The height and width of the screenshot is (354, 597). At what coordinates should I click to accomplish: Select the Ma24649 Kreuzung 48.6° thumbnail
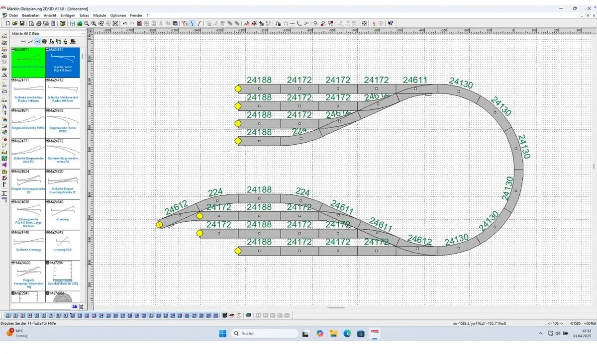click(63, 246)
